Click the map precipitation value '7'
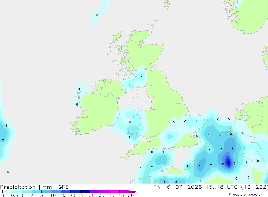268x197 pixels. tap(199, 166)
